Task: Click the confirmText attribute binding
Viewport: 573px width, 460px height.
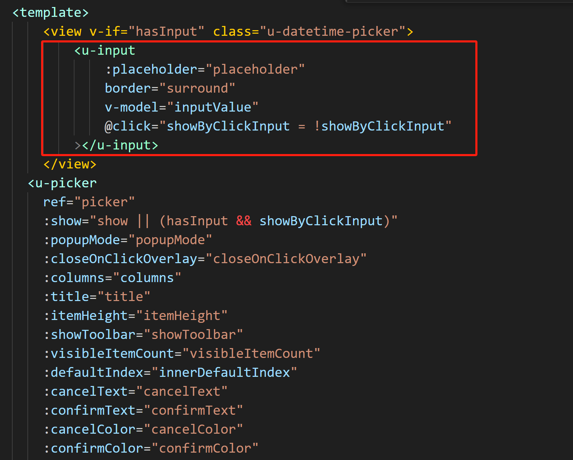Action: point(93,410)
